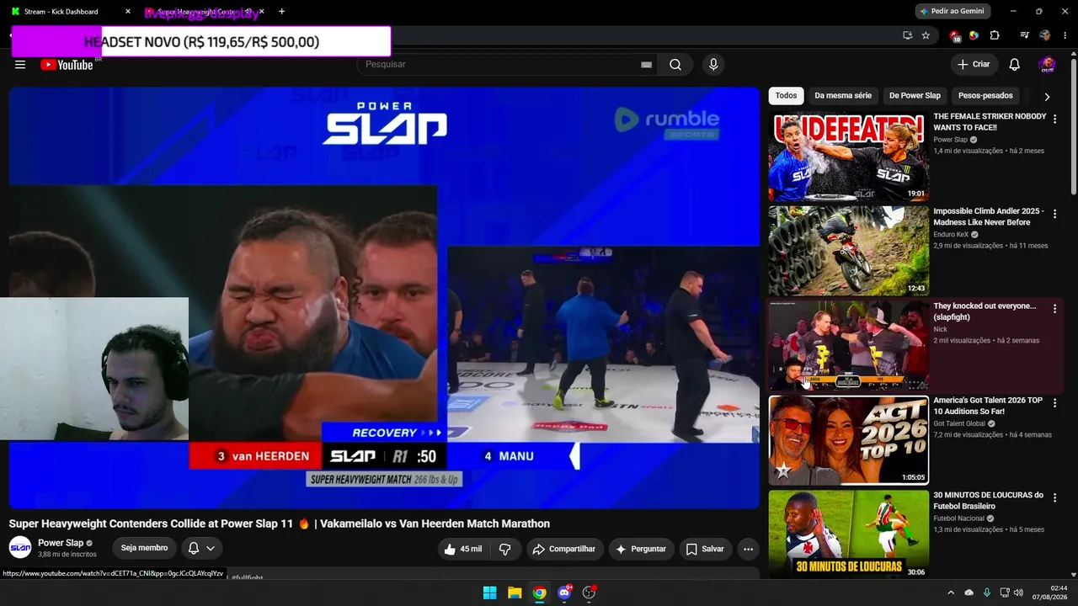Image resolution: width=1078 pixels, height=606 pixels.
Task: Click the Perguntar button
Action: (641, 549)
